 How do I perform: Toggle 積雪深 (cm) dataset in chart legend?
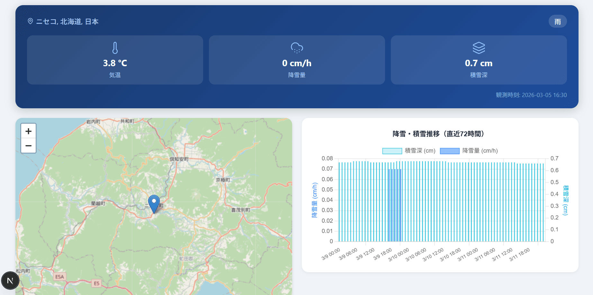[x=420, y=151]
